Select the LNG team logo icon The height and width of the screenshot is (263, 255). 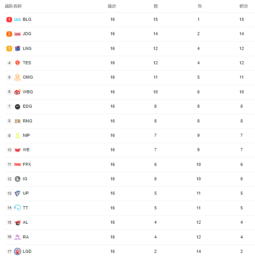tap(17, 48)
